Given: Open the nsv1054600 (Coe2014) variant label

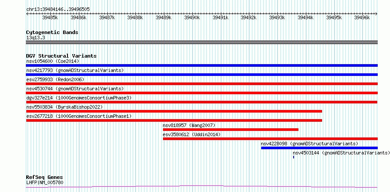Looking at the screenshot, I should 53,61.
